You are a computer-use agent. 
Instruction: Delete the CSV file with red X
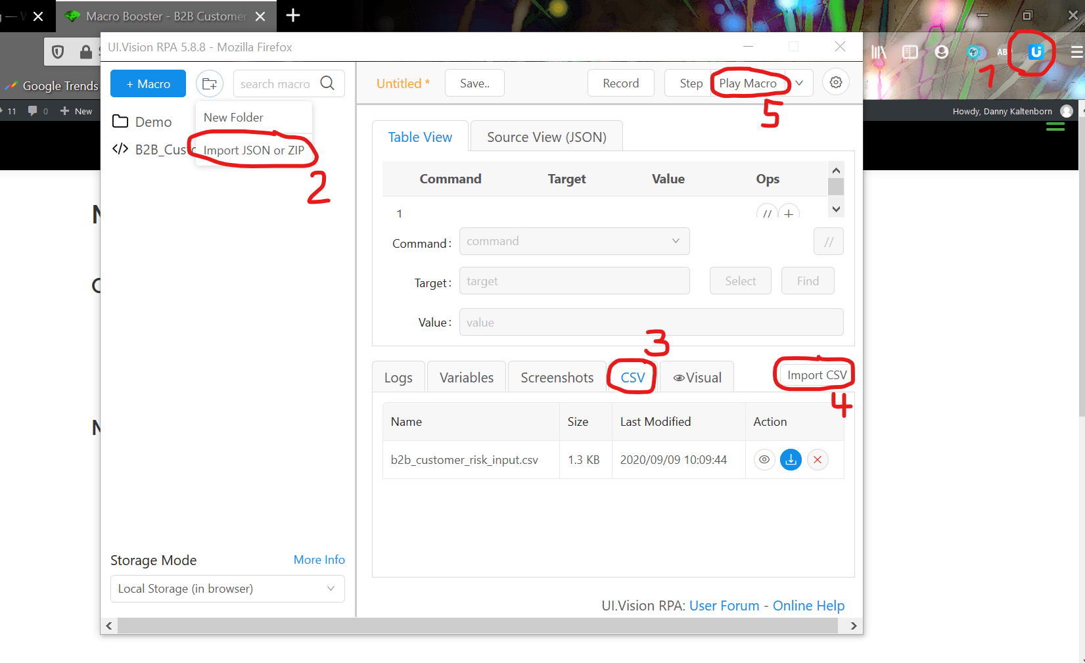tap(818, 460)
